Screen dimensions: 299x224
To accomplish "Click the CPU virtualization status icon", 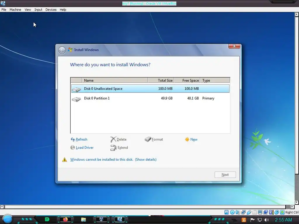I will click(271, 212).
